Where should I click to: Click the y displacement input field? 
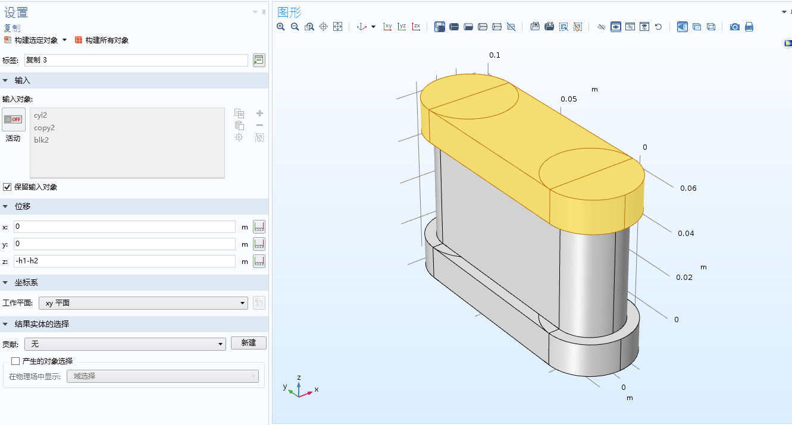click(x=124, y=244)
